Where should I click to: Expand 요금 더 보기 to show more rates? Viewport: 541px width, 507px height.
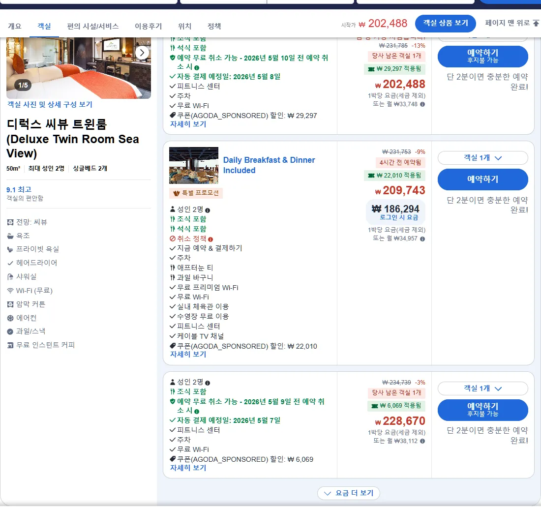(x=349, y=493)
